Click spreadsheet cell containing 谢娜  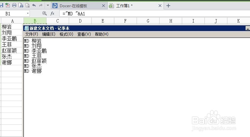click(12, 62)
